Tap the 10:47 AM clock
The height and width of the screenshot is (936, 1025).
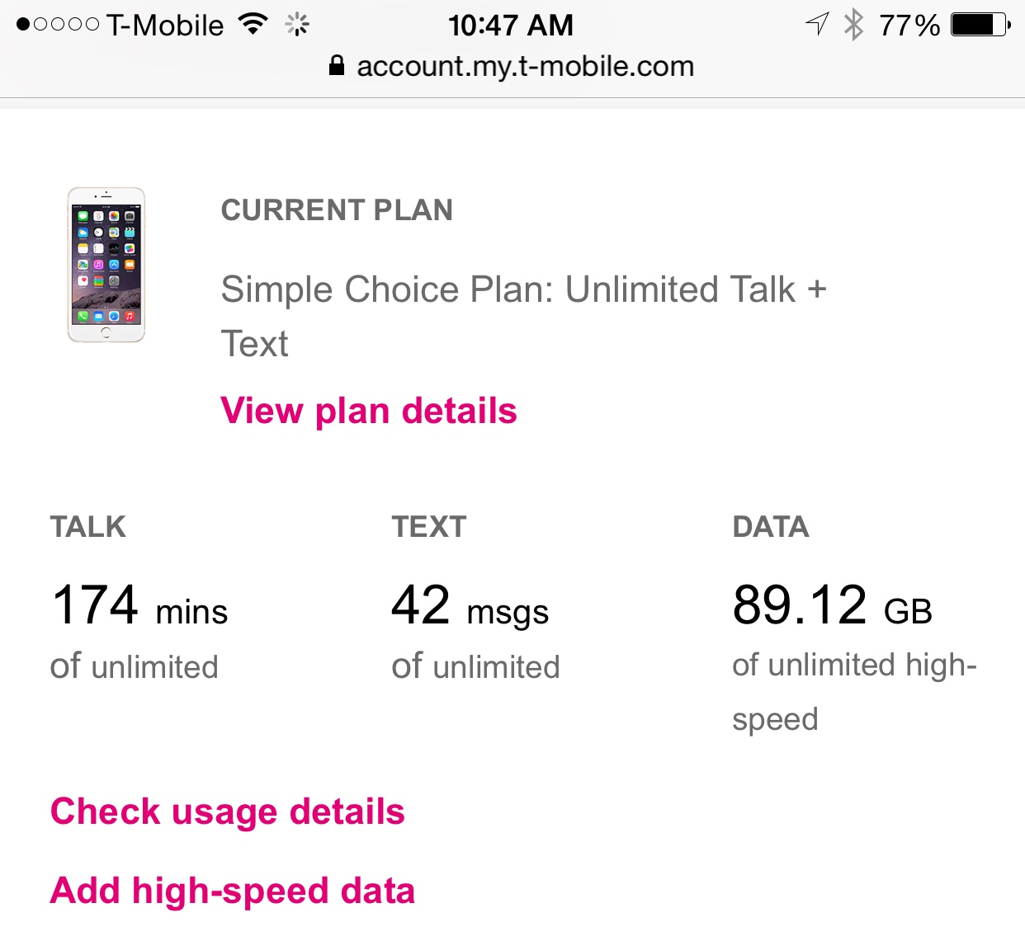coord(511,25)
